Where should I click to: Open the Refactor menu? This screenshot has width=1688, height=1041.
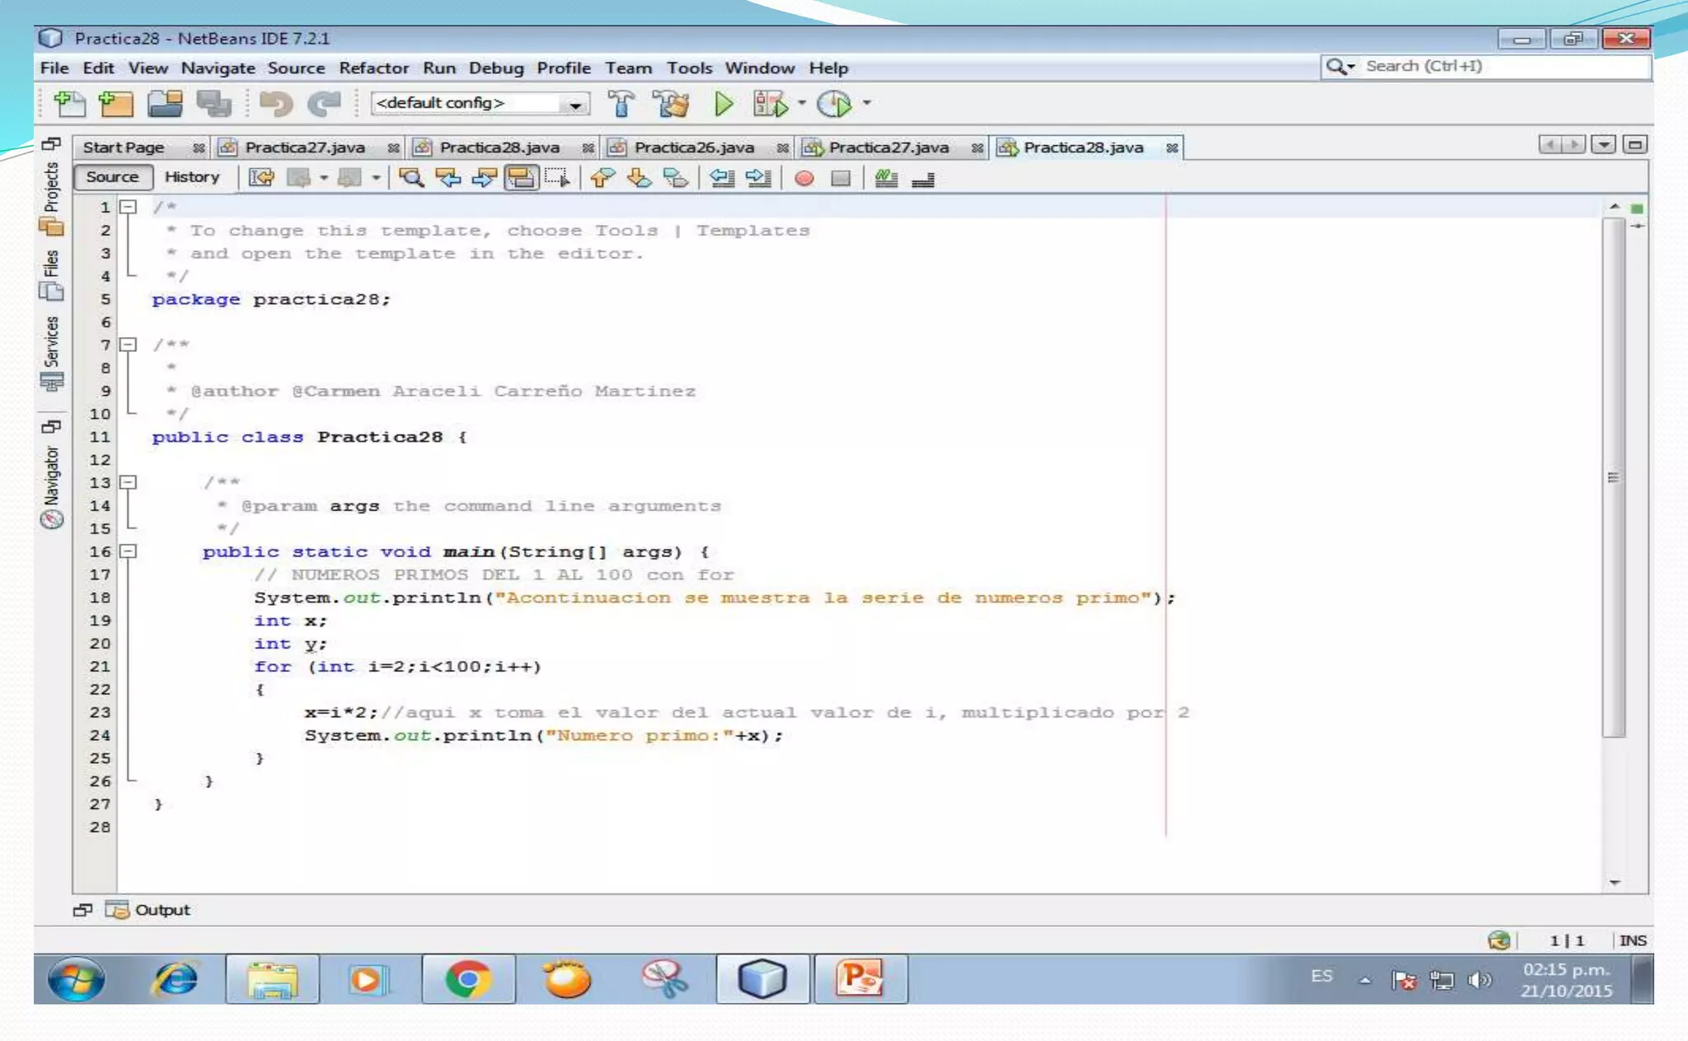click(x=373, y=68)
